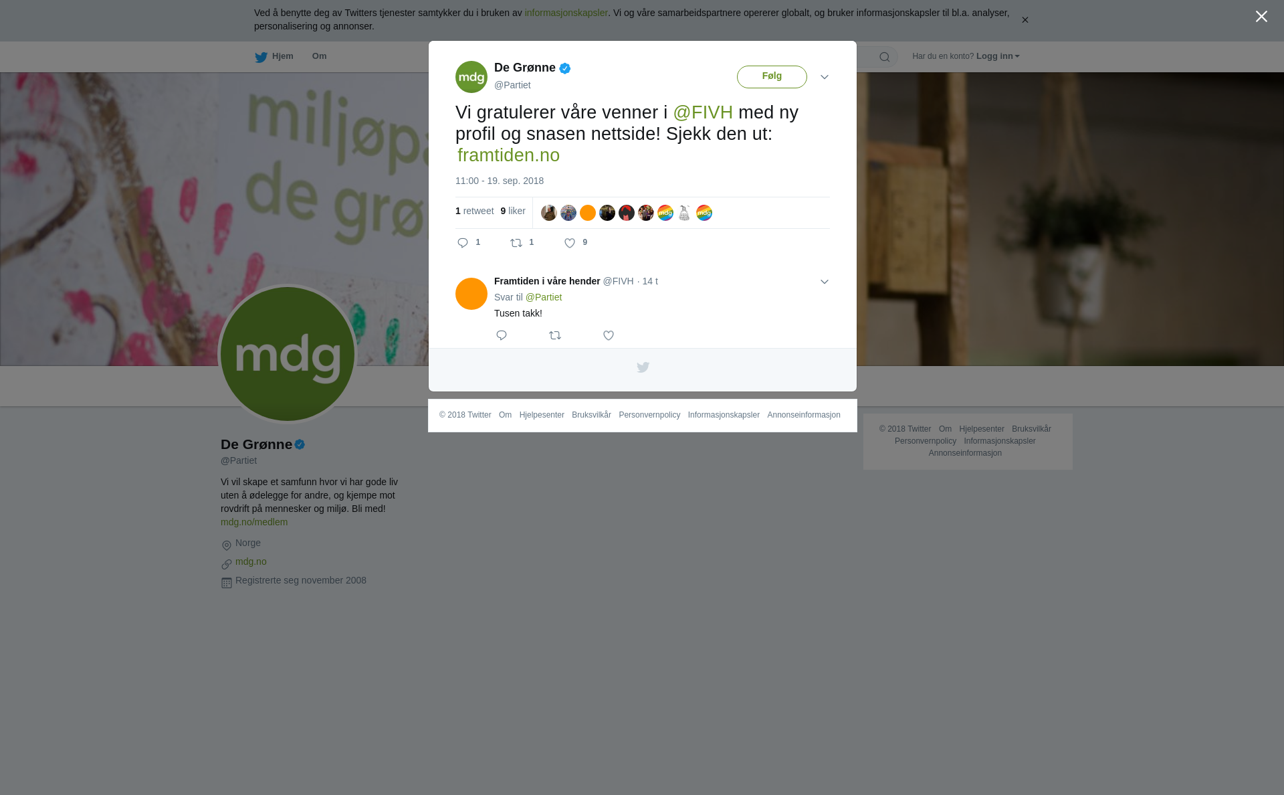This screenshot has height=795, width=1284.
Task: Click Twitter bird icon at modal bottom
Action: 643,367
